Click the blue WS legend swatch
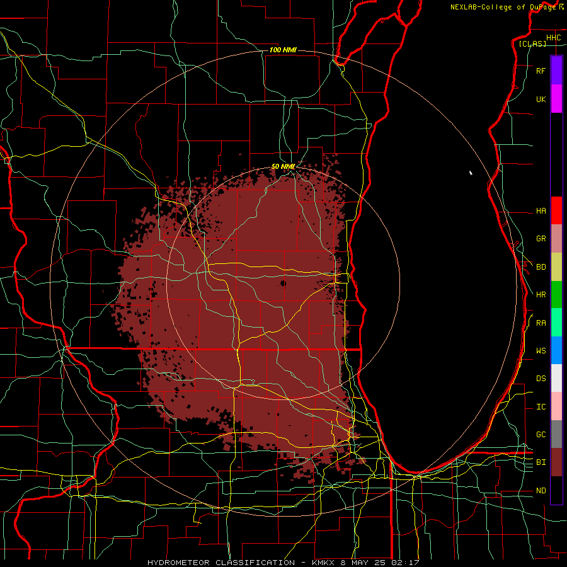 (x=556, y=350)
